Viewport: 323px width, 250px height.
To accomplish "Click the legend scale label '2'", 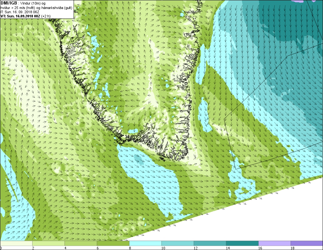I will [33, 248].
